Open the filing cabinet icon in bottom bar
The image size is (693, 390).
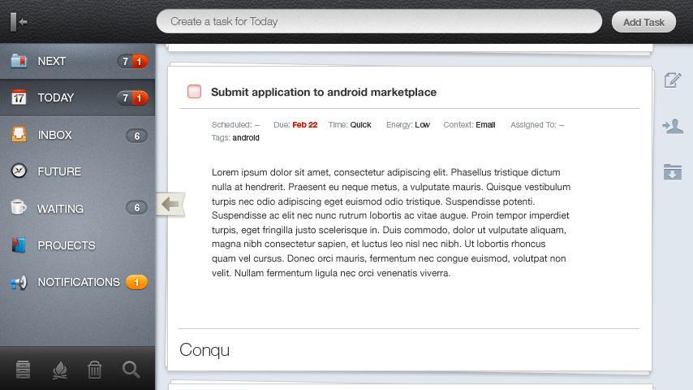click(x=23, y=370)
